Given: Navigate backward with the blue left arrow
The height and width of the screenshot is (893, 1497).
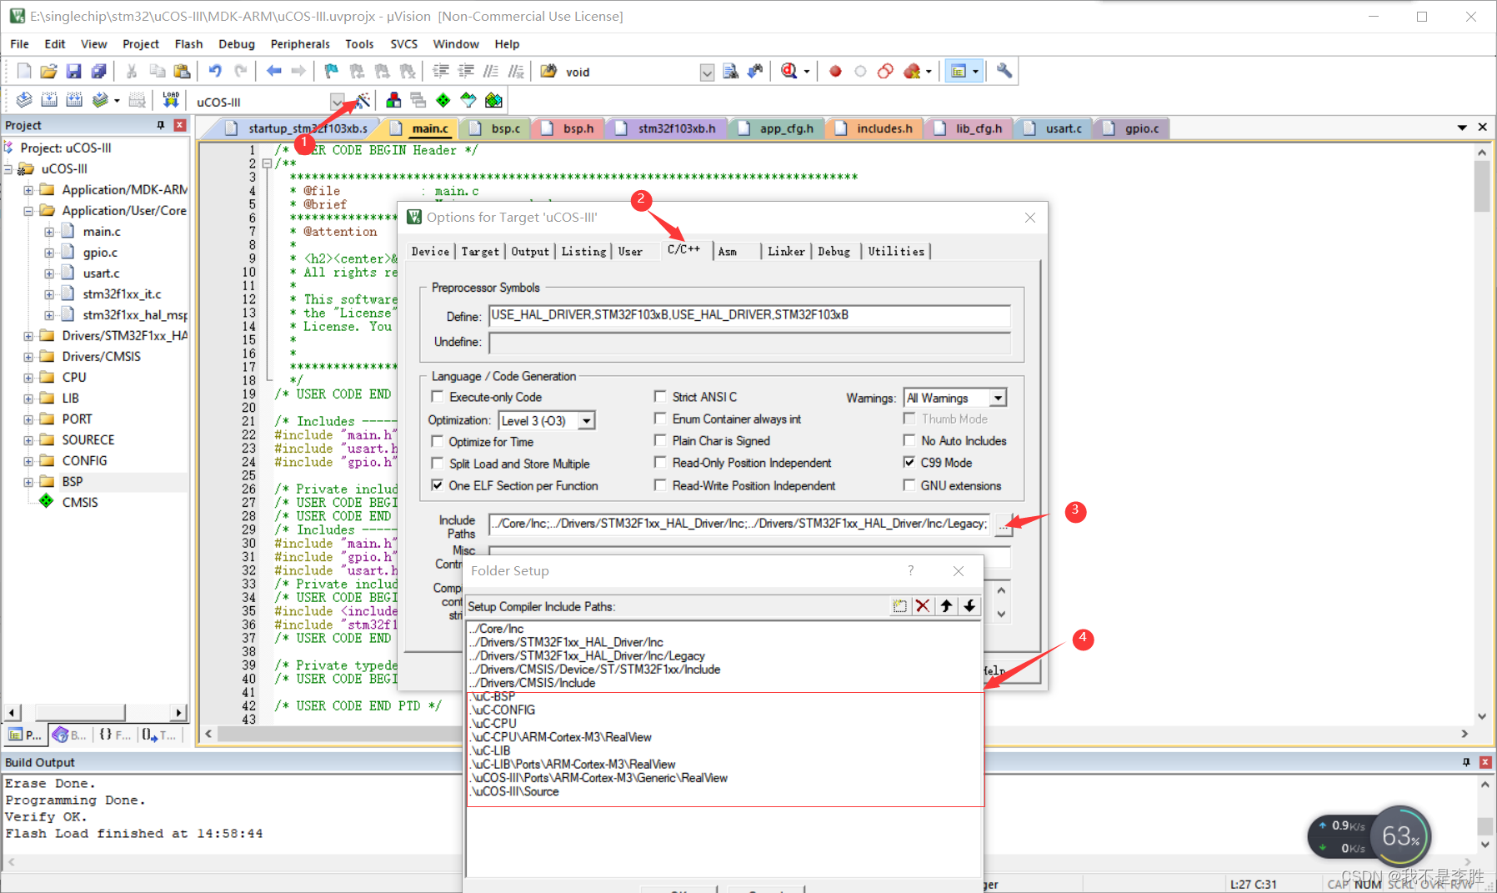Looking at the screenshot, I should click(x=273, y=72).
